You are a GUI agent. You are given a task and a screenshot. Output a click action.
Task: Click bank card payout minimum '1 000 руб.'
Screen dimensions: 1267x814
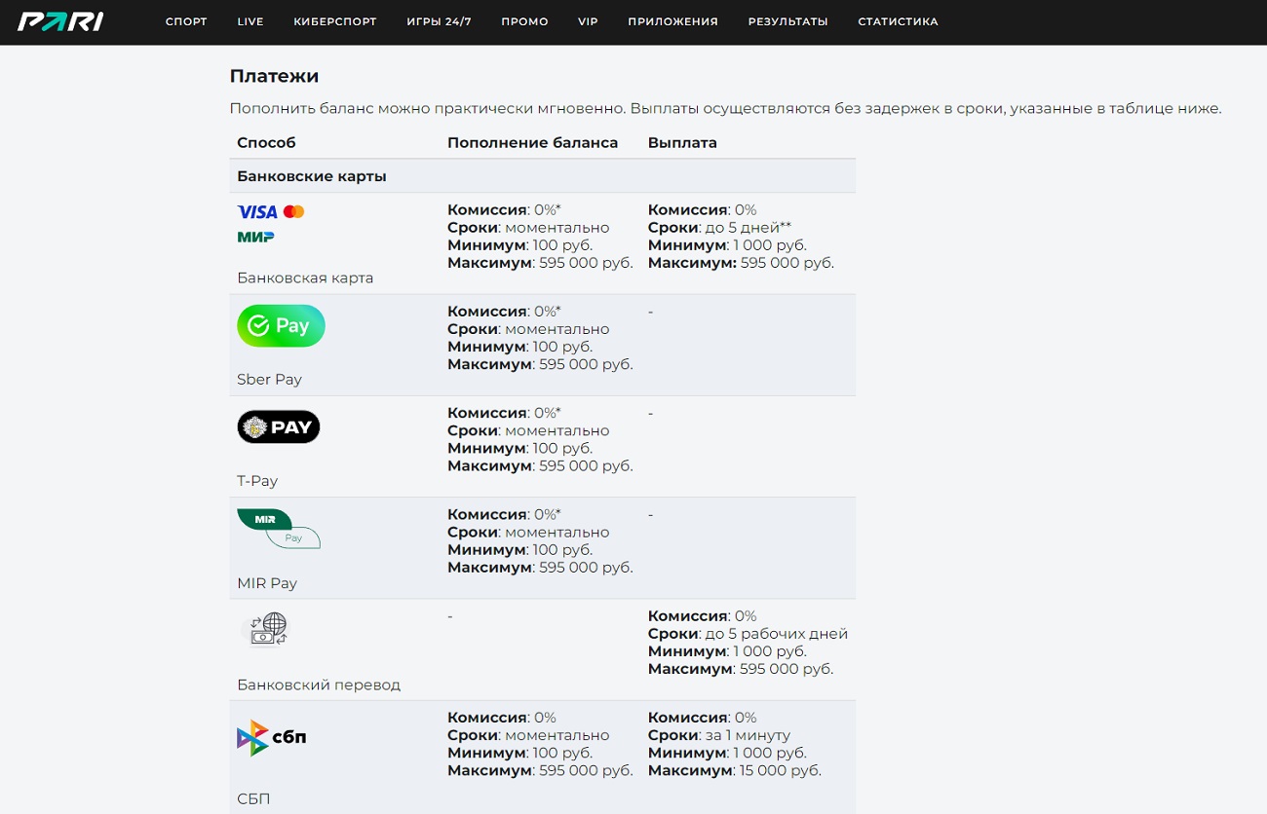point(770,245)
